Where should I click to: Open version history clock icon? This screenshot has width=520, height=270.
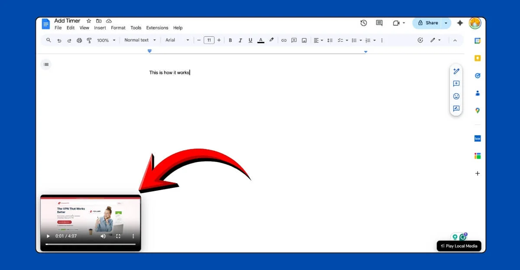click(364, 23)
